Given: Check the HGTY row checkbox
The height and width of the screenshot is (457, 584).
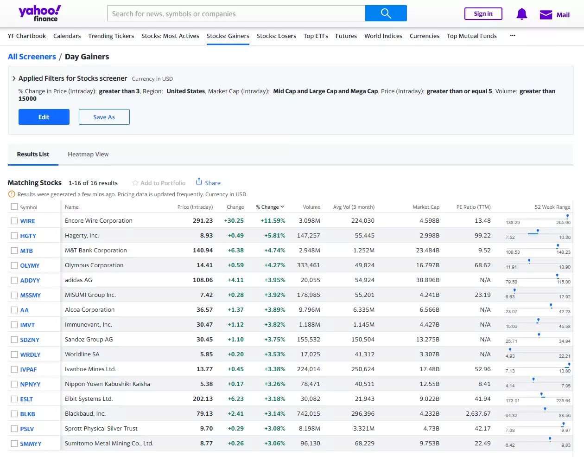Looking at the screenshot, I should (14, 236).
